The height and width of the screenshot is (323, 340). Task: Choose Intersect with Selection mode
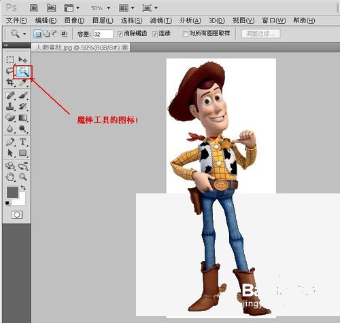64,34
